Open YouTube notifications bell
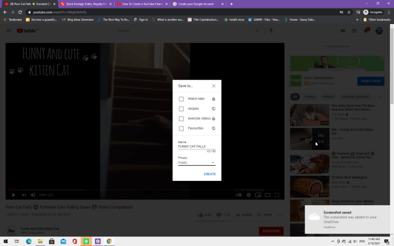Viewport: 394px width, 246px height. point(366,30)
